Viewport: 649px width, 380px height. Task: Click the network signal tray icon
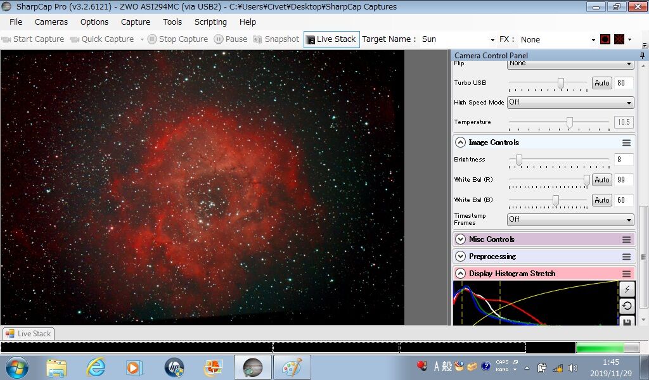click(558, 367)
